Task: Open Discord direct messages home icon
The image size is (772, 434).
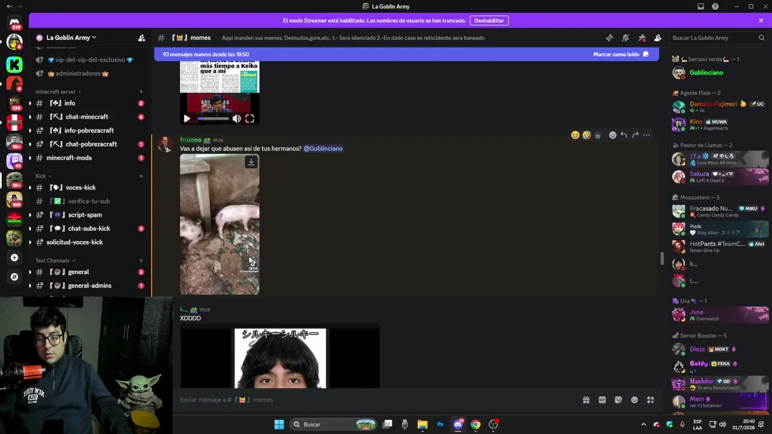Action: tap(14, 22)
